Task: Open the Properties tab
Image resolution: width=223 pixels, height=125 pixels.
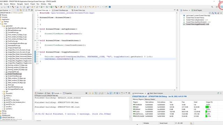Action: point(67,93)
